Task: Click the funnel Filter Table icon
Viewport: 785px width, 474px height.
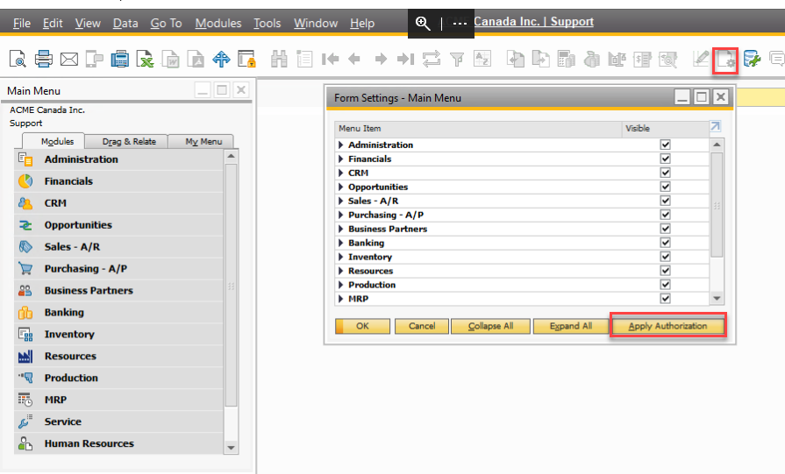Action: coord(457,59)
